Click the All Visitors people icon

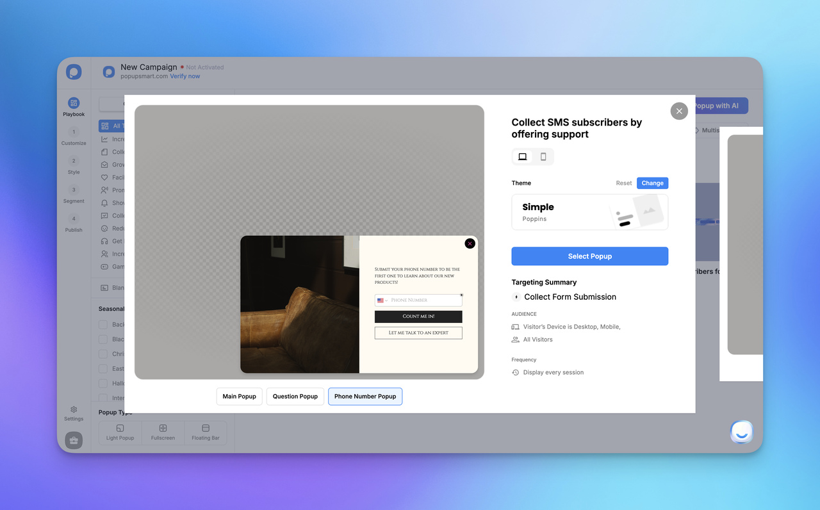click(516, 340)
